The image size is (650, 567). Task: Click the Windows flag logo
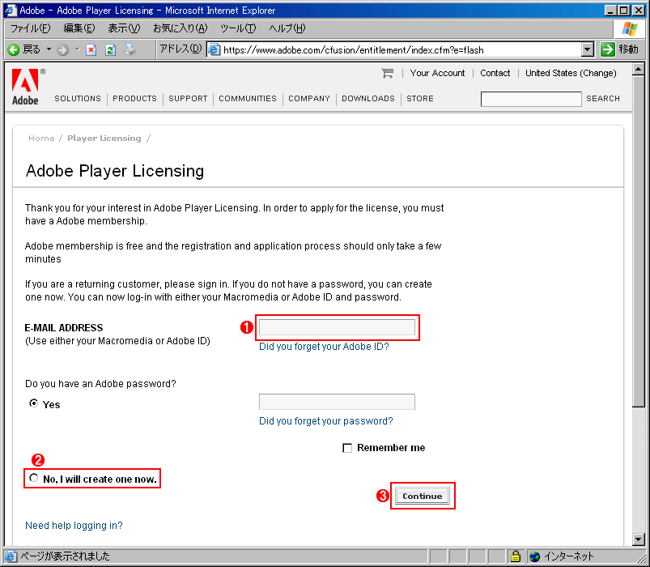(x=630, y=28)
